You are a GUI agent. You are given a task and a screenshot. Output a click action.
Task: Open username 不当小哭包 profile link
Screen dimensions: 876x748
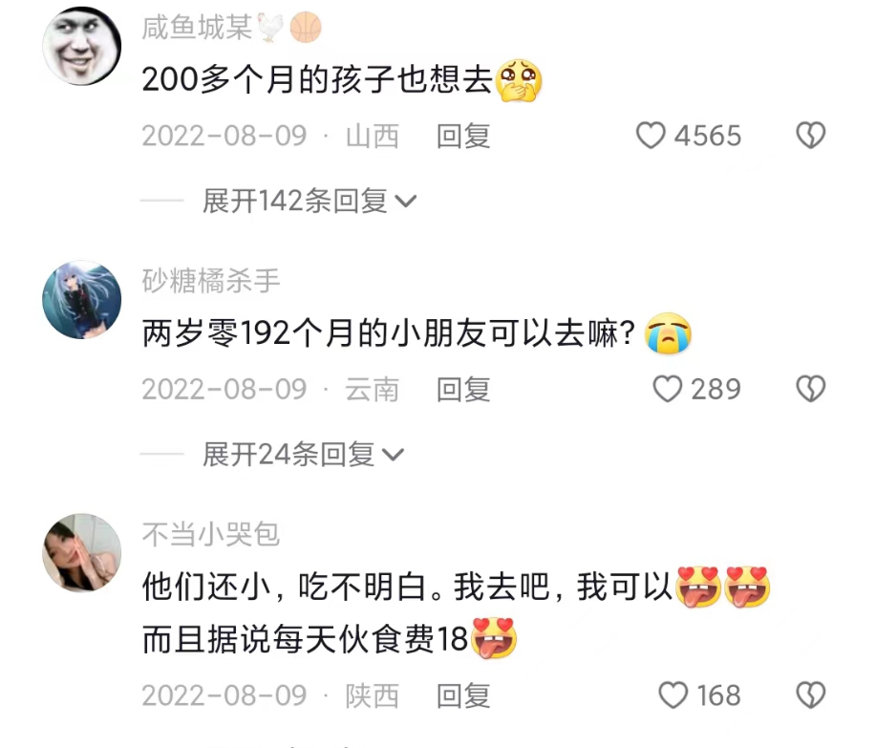210,534
